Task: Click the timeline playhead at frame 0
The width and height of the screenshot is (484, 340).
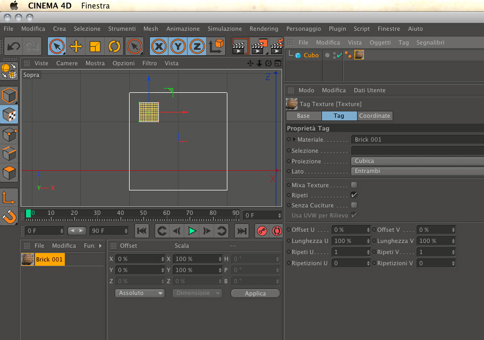Action: [x=28, y=213]
